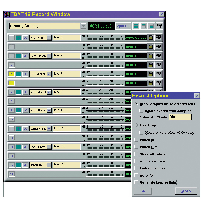Click the save disk icon on track 4
Image resolution: width=206 pixels, height=206 pixels.
pyautogui.click(x=151, y=65)
